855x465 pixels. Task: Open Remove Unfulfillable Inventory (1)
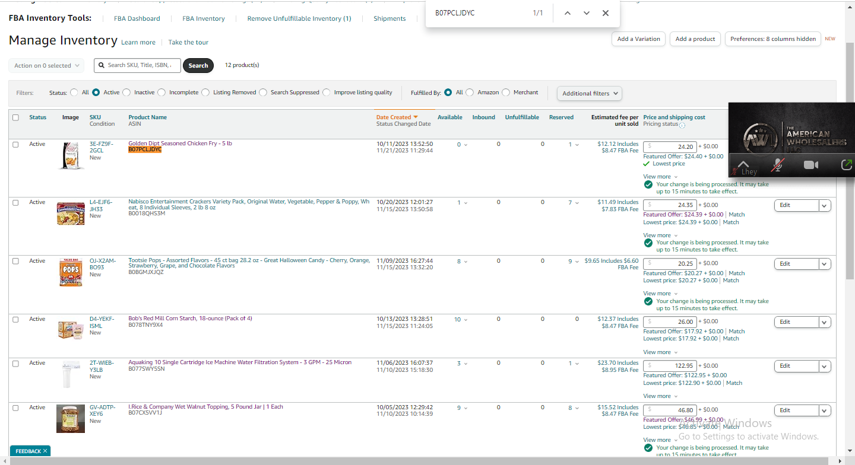coord(299,18)
